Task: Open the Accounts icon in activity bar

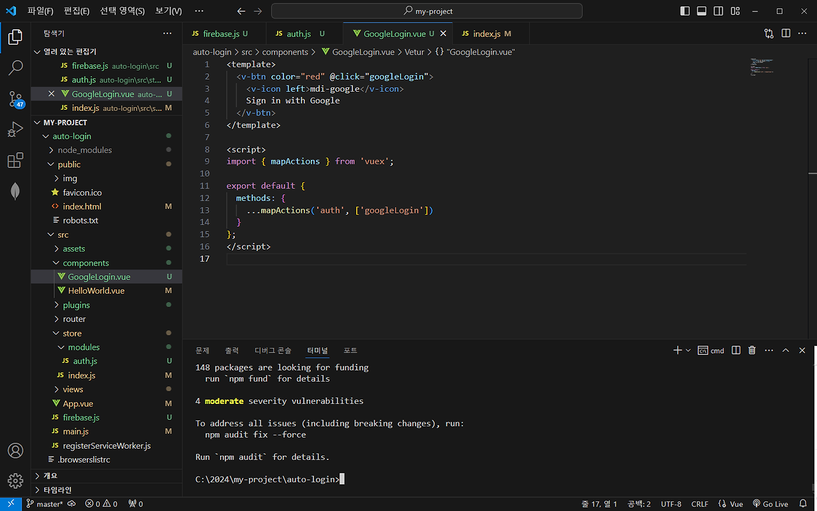Action: point(15,450)
